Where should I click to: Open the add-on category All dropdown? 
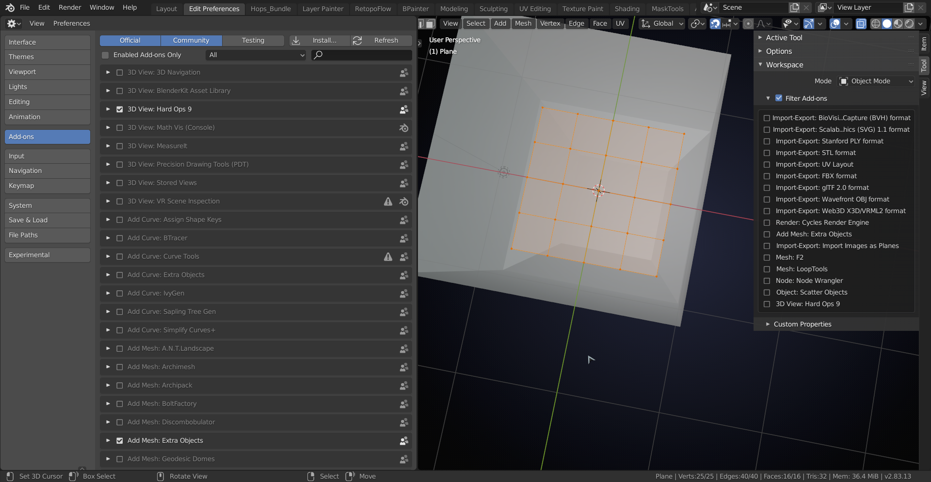click(256, 55)
